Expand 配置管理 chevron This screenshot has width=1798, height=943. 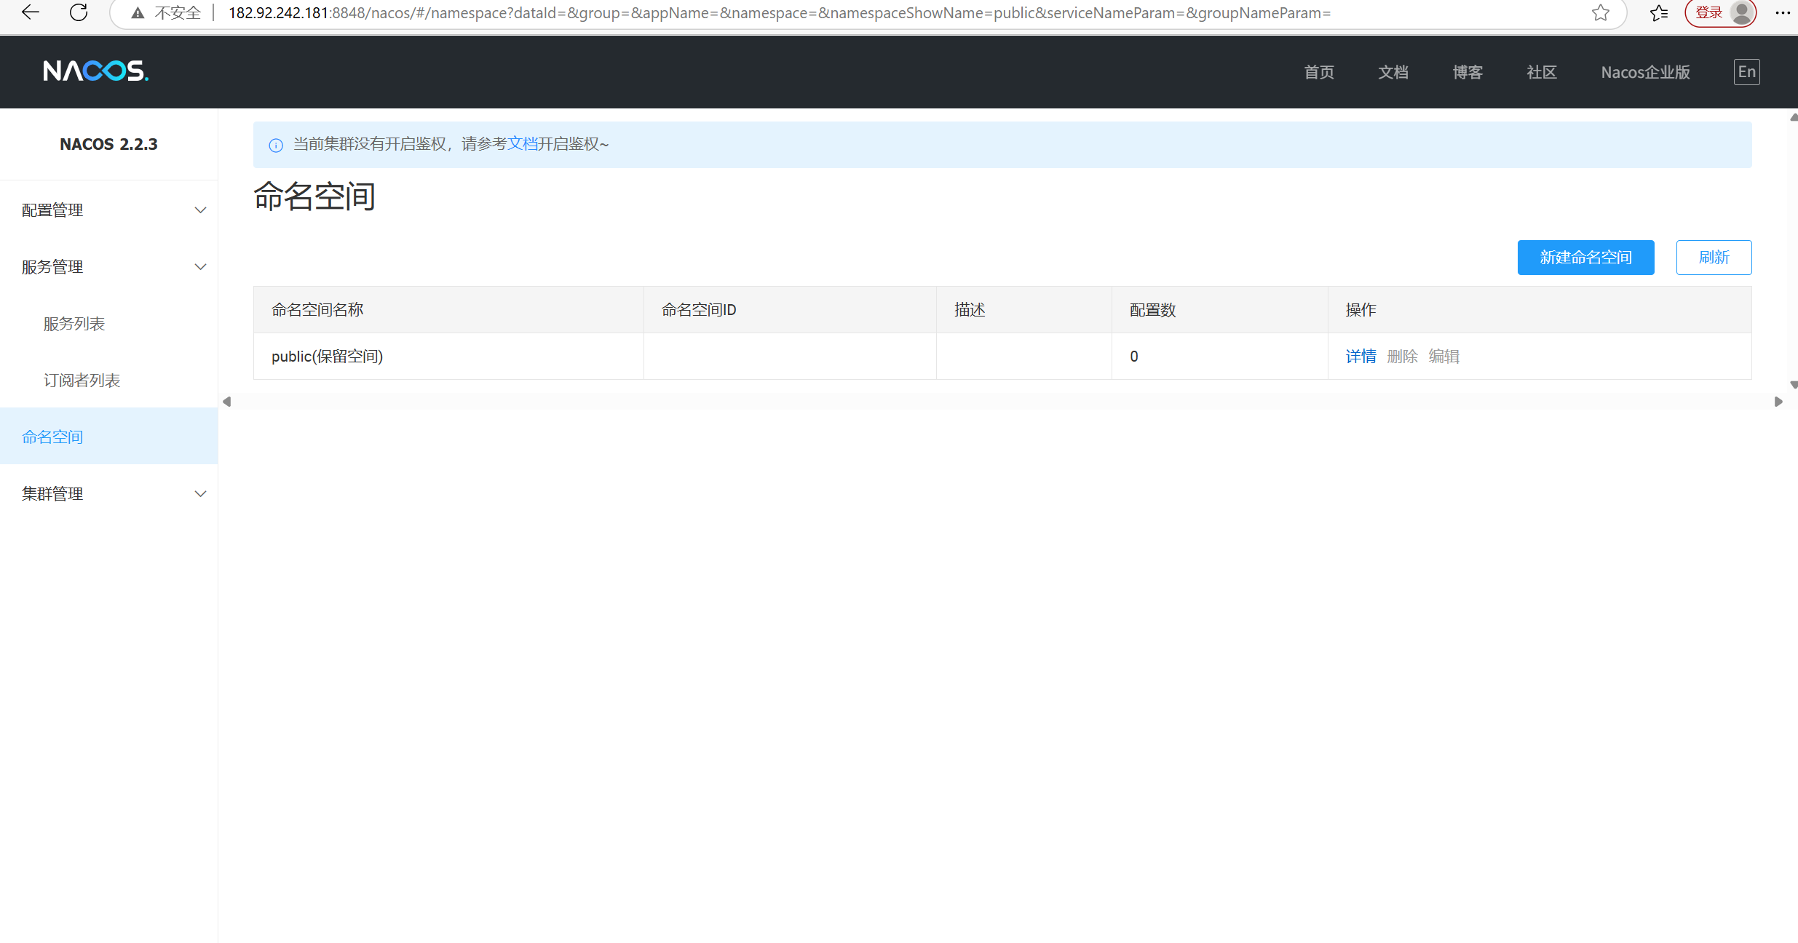(x=200, y=210)
